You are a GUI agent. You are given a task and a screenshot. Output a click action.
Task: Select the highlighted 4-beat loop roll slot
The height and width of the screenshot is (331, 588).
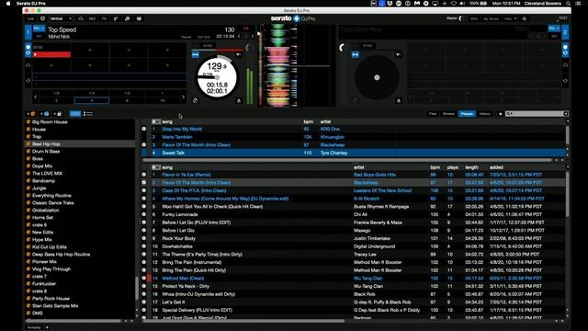(x=92, y=100)
